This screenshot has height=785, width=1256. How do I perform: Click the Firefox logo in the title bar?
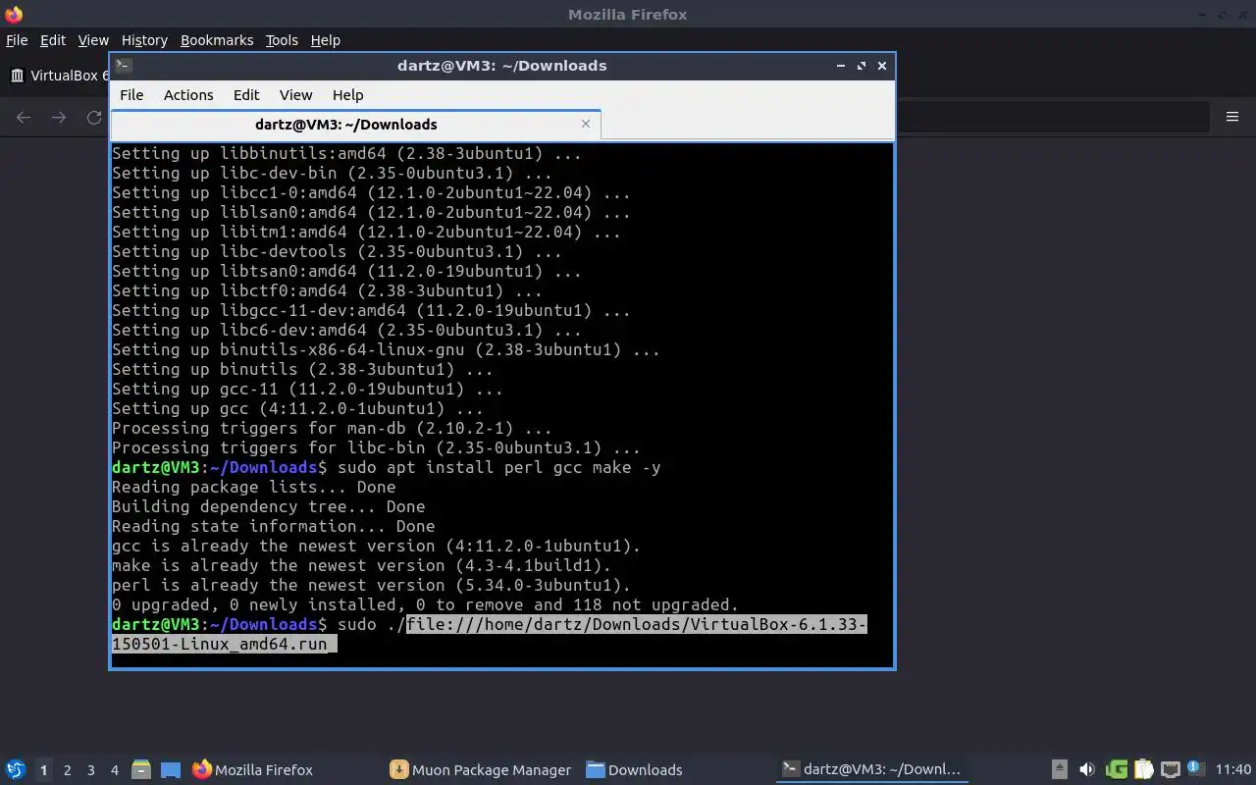click(14, 15)
